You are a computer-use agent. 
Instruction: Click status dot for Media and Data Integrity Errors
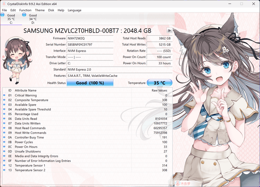pyautogui.click(x=4, y=156)
